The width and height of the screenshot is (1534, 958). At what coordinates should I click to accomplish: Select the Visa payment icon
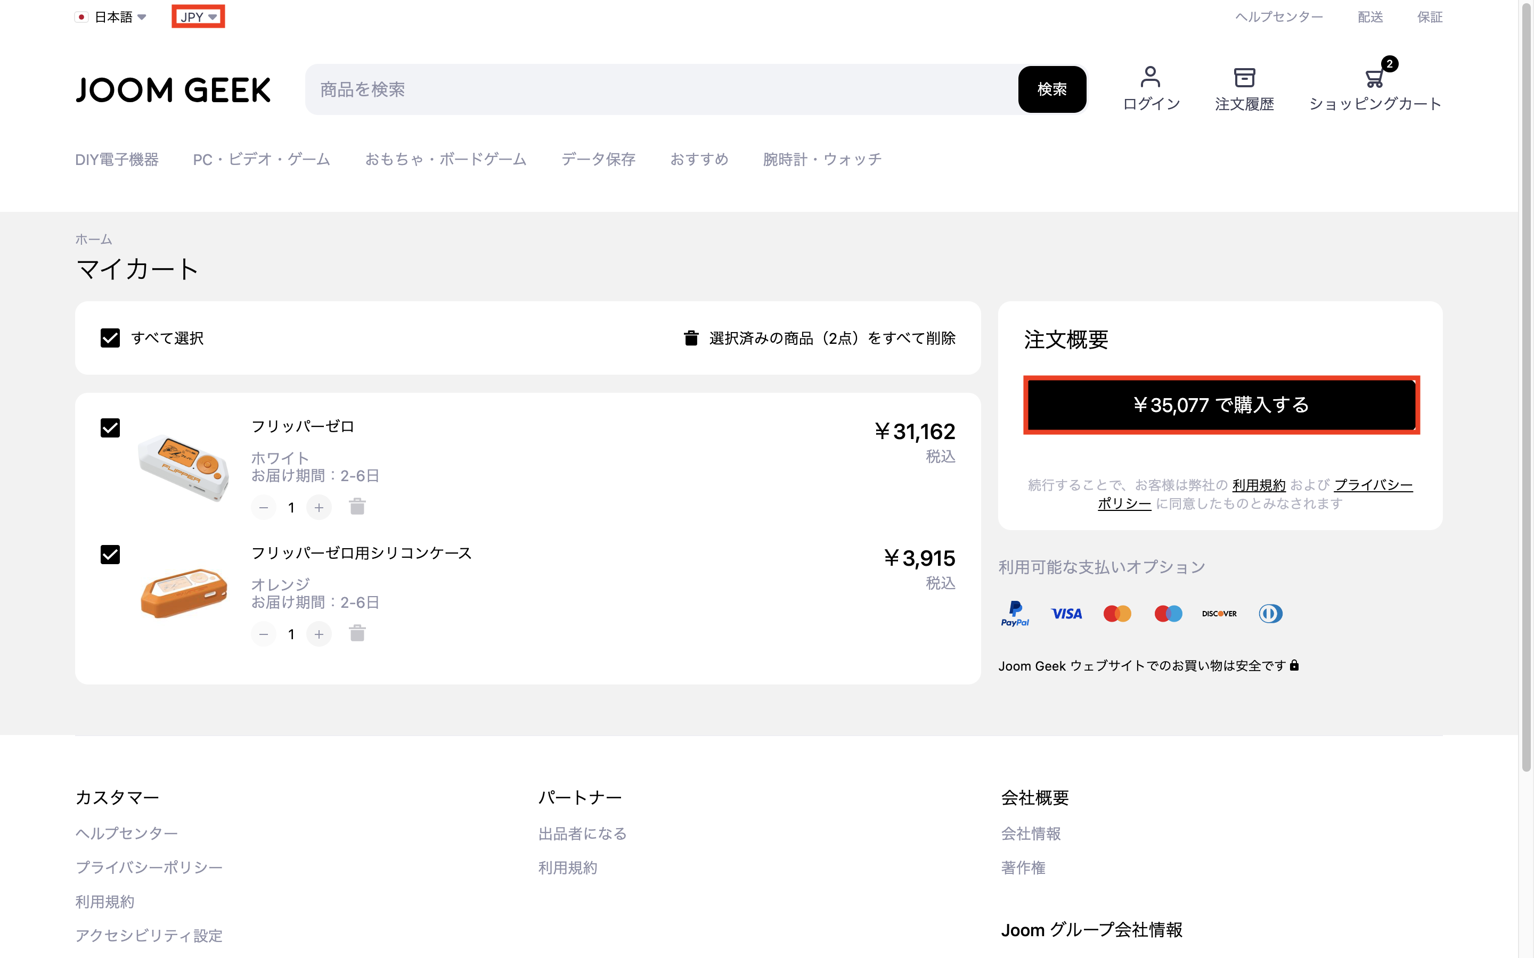click(x=1066, y=613)
